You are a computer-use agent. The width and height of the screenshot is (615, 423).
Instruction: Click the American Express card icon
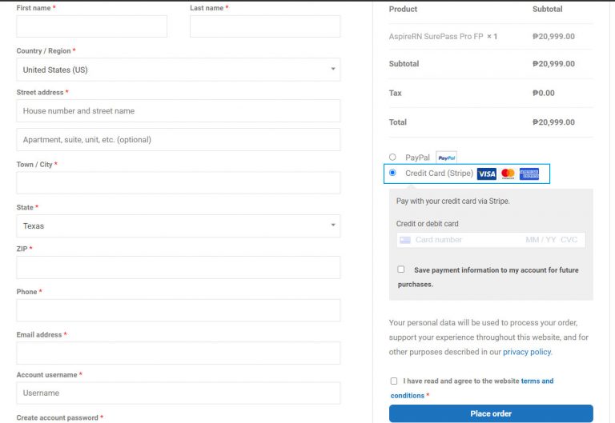[x=529, y=174]
